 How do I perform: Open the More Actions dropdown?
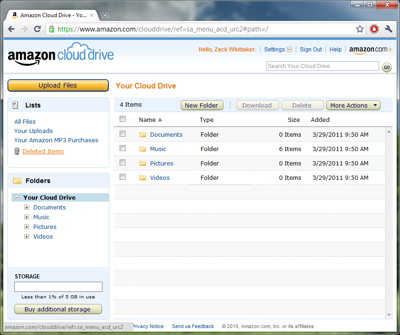click(x=353, y=105)
